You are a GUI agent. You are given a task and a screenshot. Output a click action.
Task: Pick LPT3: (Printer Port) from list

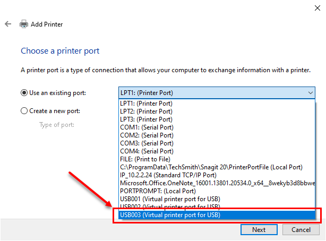(x=217, y=119)
